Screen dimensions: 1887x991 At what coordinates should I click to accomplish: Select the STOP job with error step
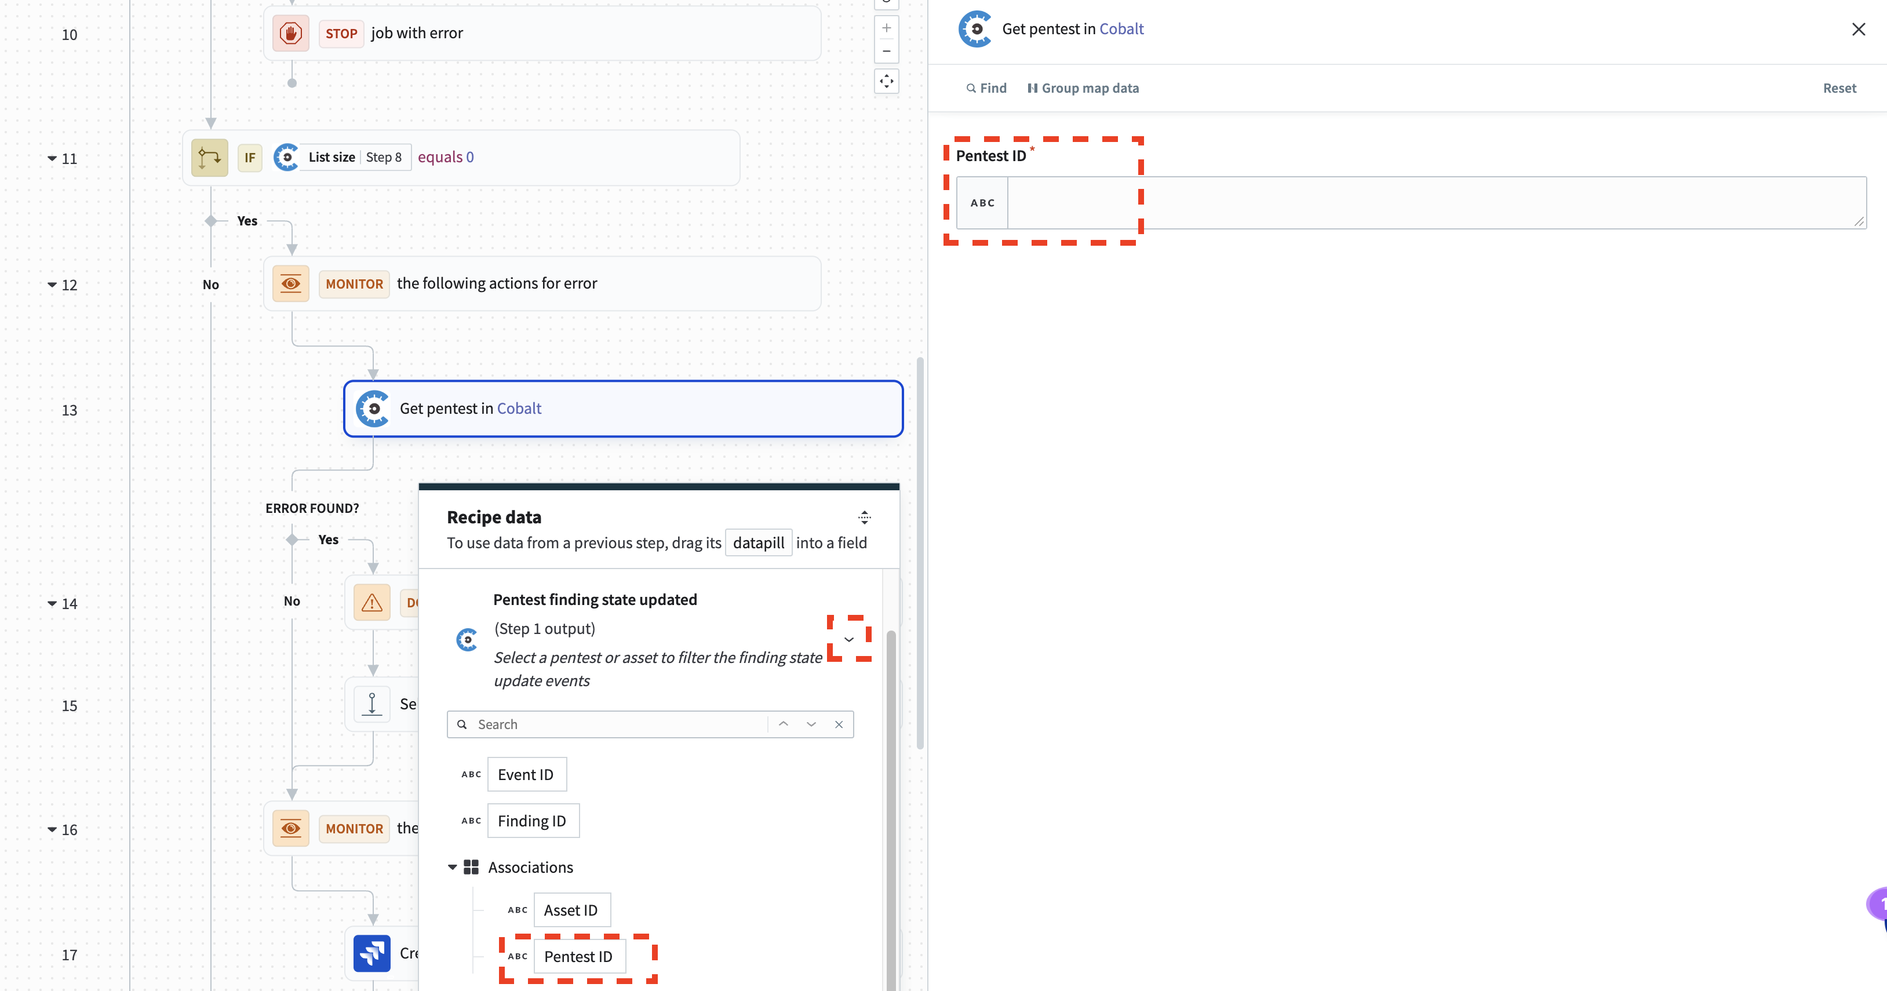point(542,33)
